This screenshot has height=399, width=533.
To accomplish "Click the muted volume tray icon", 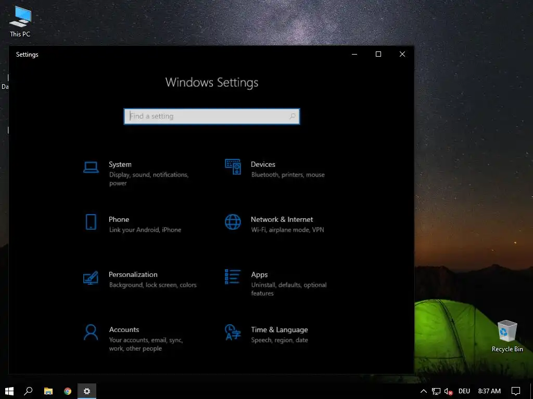I will click(x=448, y=391).
